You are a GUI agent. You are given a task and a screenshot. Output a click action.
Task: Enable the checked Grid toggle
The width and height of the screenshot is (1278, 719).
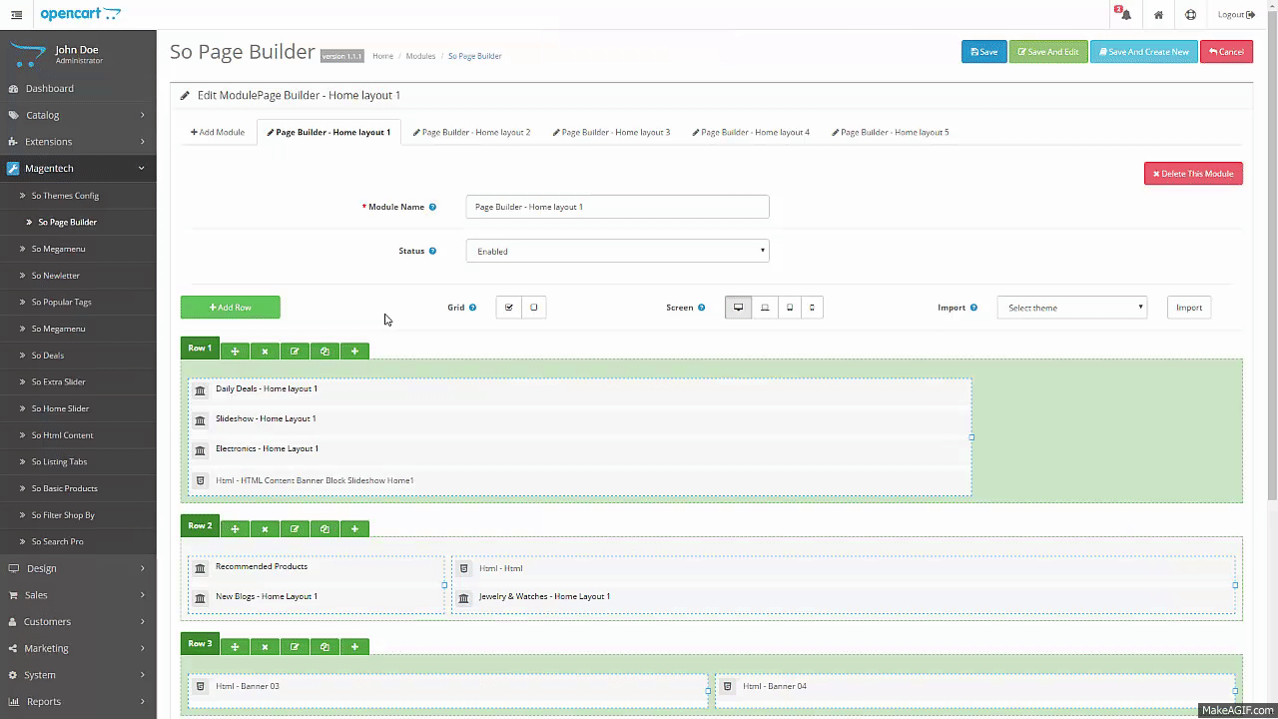508,308
